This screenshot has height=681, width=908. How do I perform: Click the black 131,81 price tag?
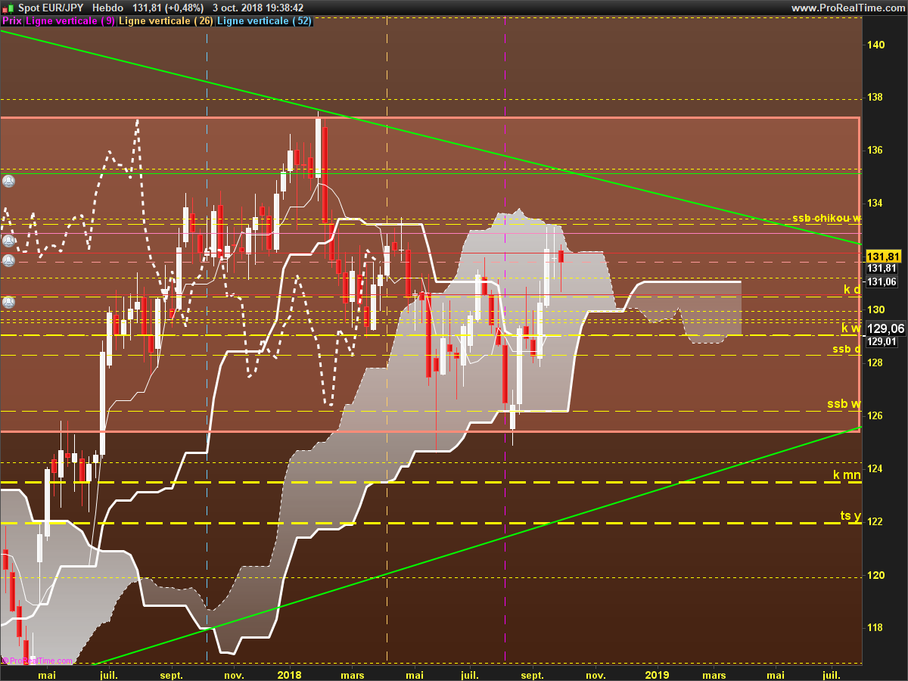pyautogui.click(x=882, y=269)
